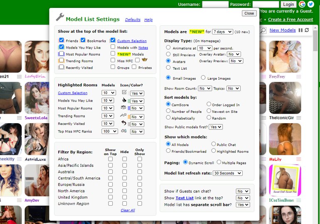
Task: Open the Topics dropdown
Action: point(234,88)
